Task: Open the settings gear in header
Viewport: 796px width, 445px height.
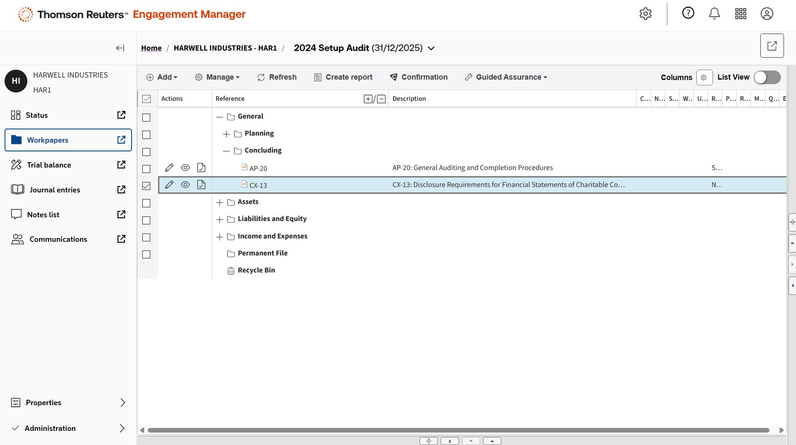Action: [645, 14]
